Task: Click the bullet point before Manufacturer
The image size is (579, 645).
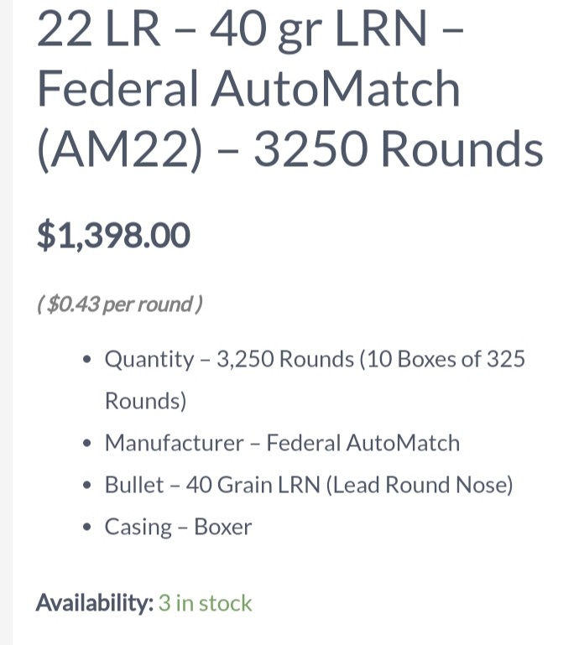Action: (86, 444)
